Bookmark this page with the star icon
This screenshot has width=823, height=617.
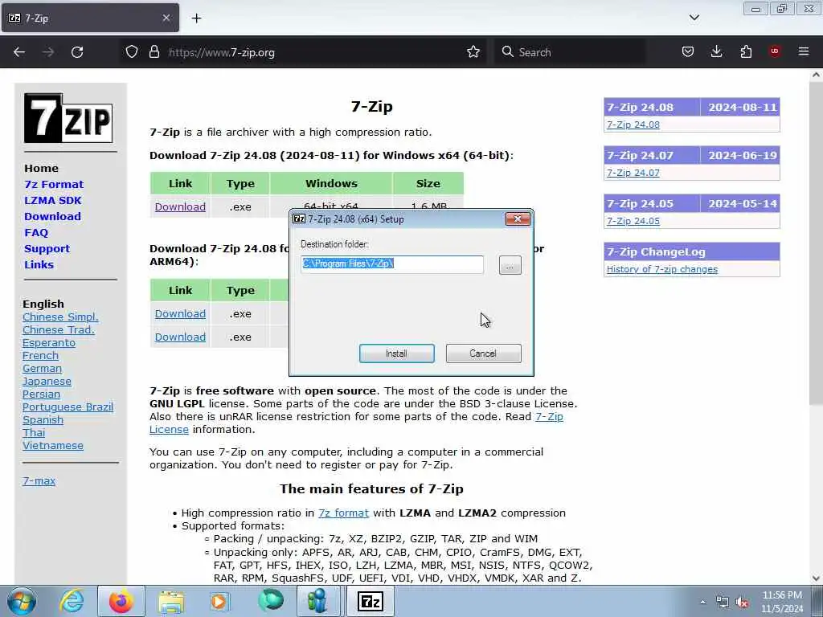click(473, 52)
